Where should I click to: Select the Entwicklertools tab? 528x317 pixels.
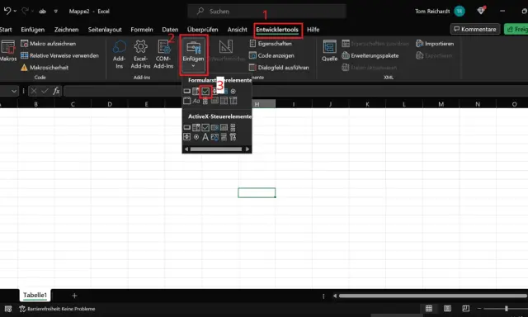(x=277, y=30)
